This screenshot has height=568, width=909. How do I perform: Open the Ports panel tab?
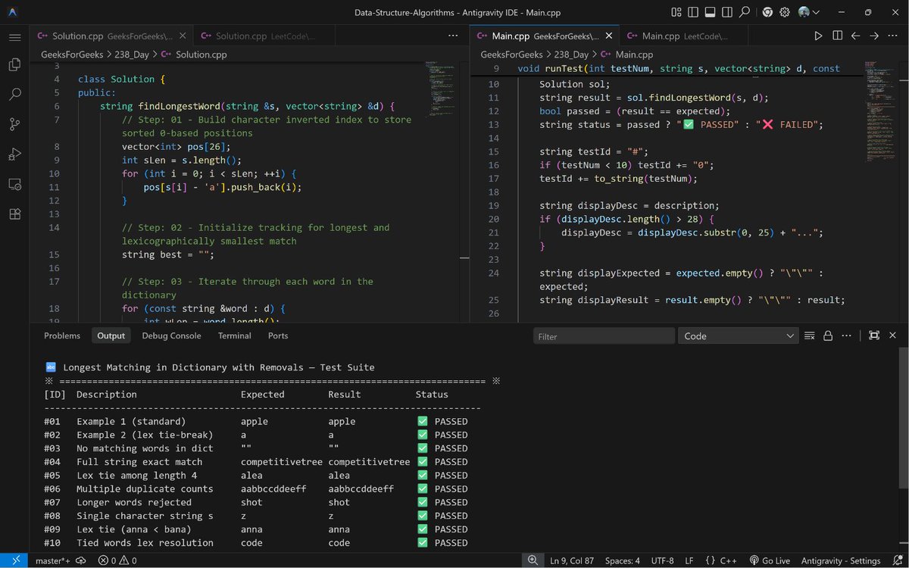pyautogui.click(x=278, y=335)
